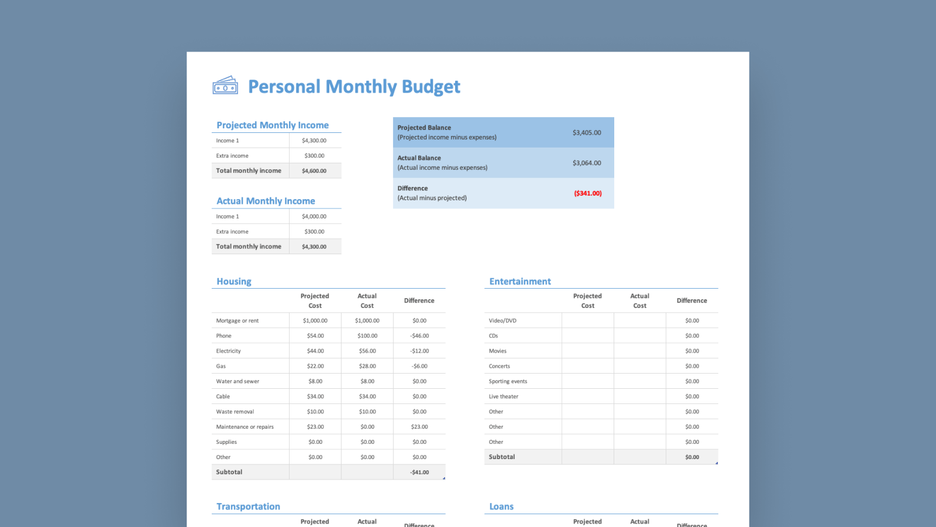This screenshot has width=936, height=527.
Task: Select the Entertainment section heading
Action: [x=520, y=282]
